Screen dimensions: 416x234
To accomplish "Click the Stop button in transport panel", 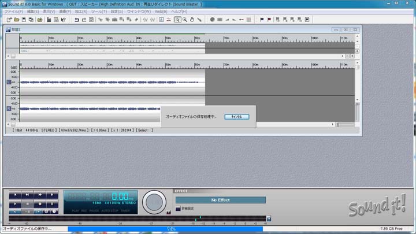I will point(27,204).
